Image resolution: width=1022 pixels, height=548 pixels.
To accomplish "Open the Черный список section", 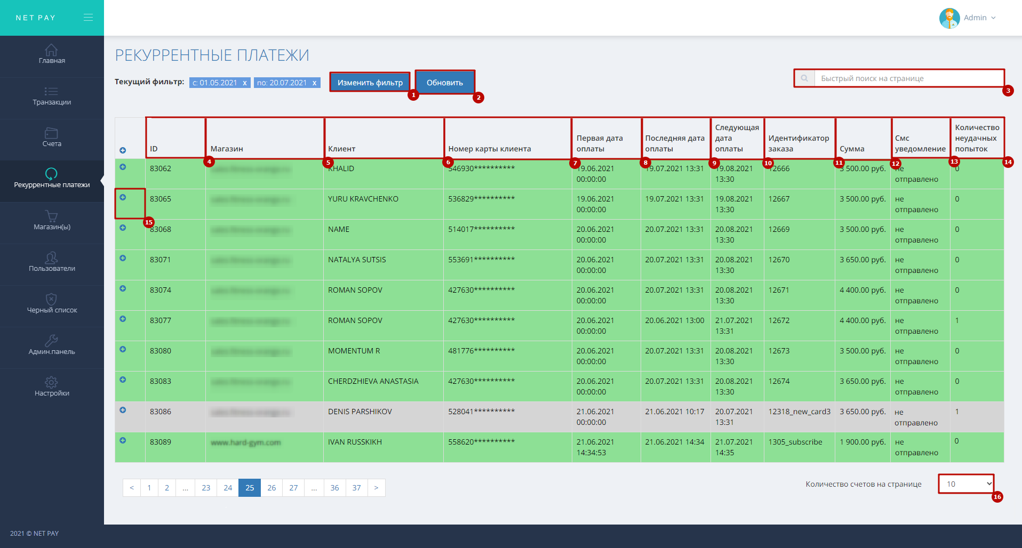I will pos(52,304).
